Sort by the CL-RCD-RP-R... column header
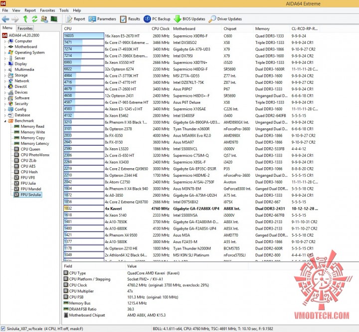The image size is (359, 332). coord(304,28)
